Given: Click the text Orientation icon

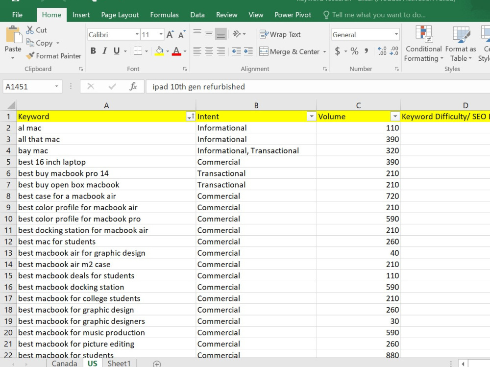Looking at the screenshot, I should [x=237, y=34].
